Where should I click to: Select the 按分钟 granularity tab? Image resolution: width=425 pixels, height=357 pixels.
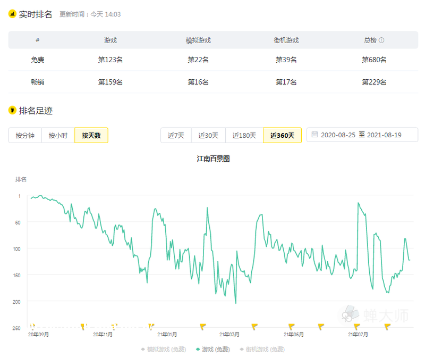25,136
